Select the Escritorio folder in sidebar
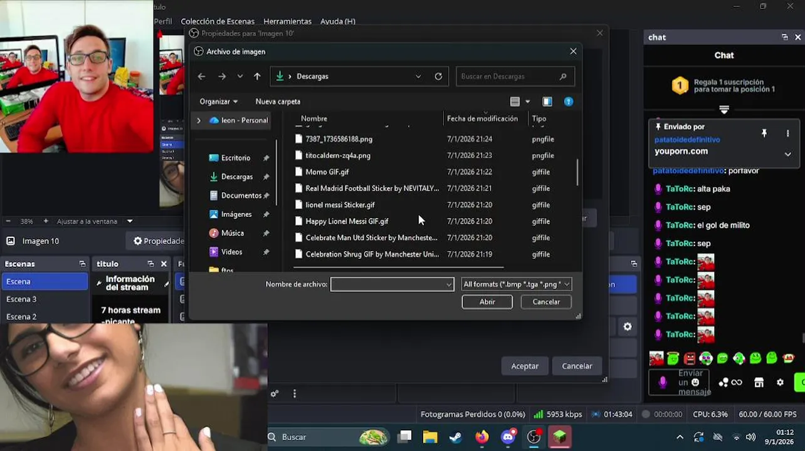 pyautogui.click(x=236, y=158)
